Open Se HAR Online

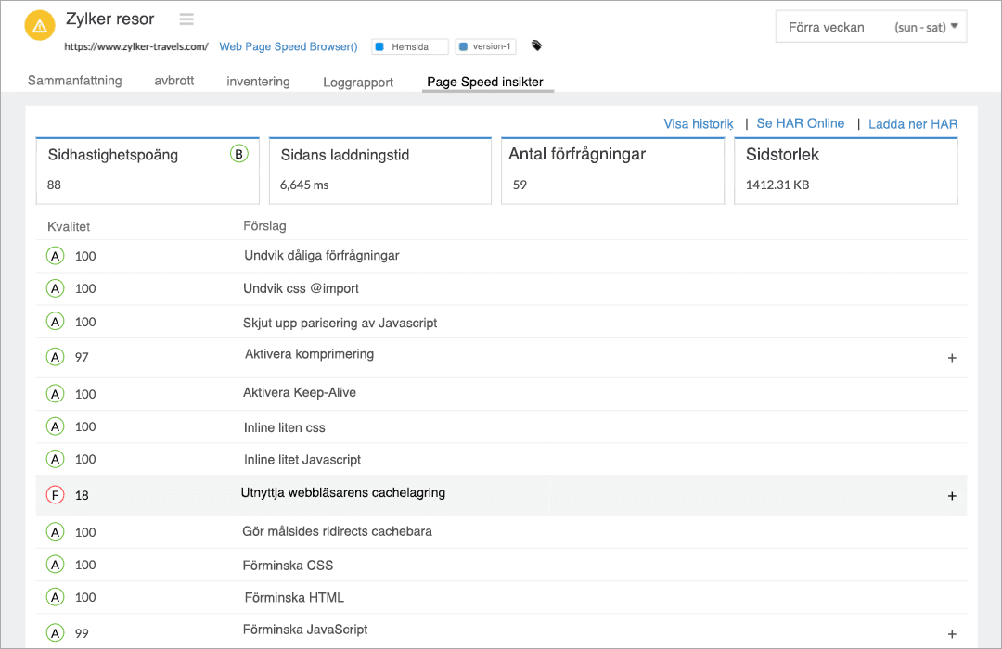click(800, 122)
